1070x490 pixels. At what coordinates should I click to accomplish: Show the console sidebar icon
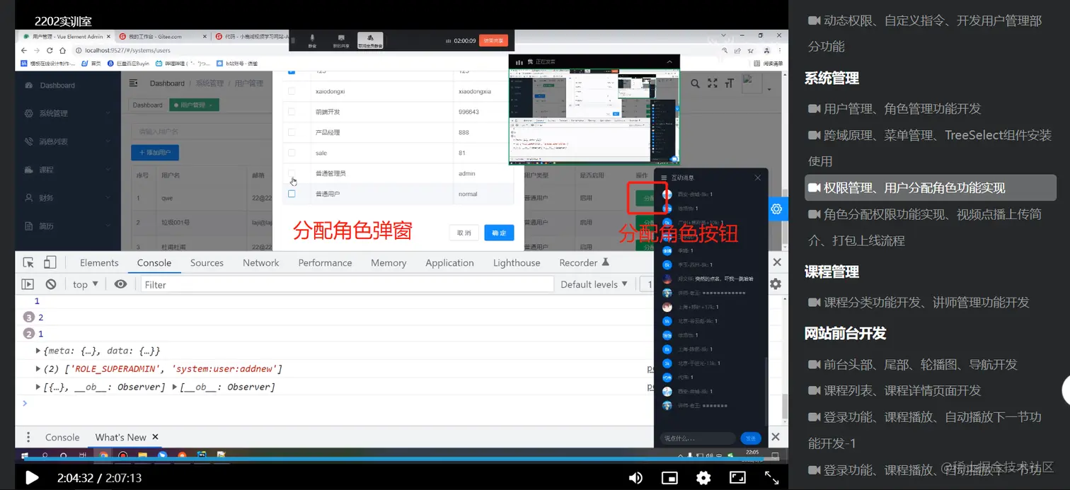(x=28, y=284)
